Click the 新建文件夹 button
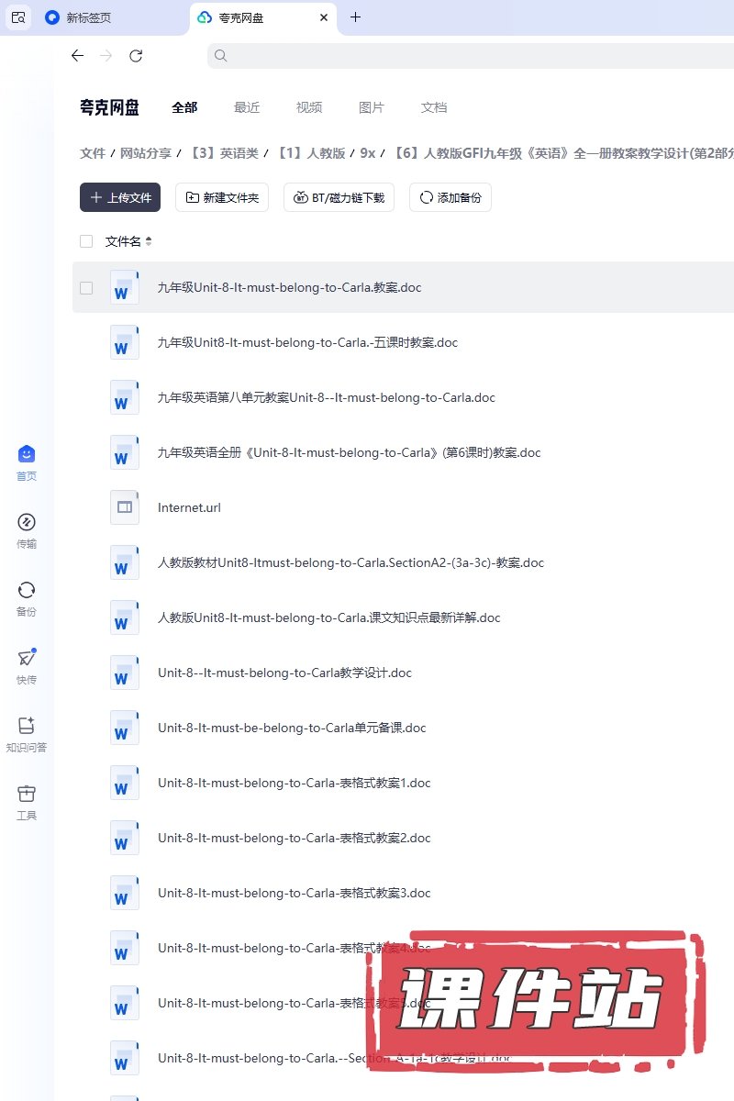The image size is (734, 1101). [222, 197]
